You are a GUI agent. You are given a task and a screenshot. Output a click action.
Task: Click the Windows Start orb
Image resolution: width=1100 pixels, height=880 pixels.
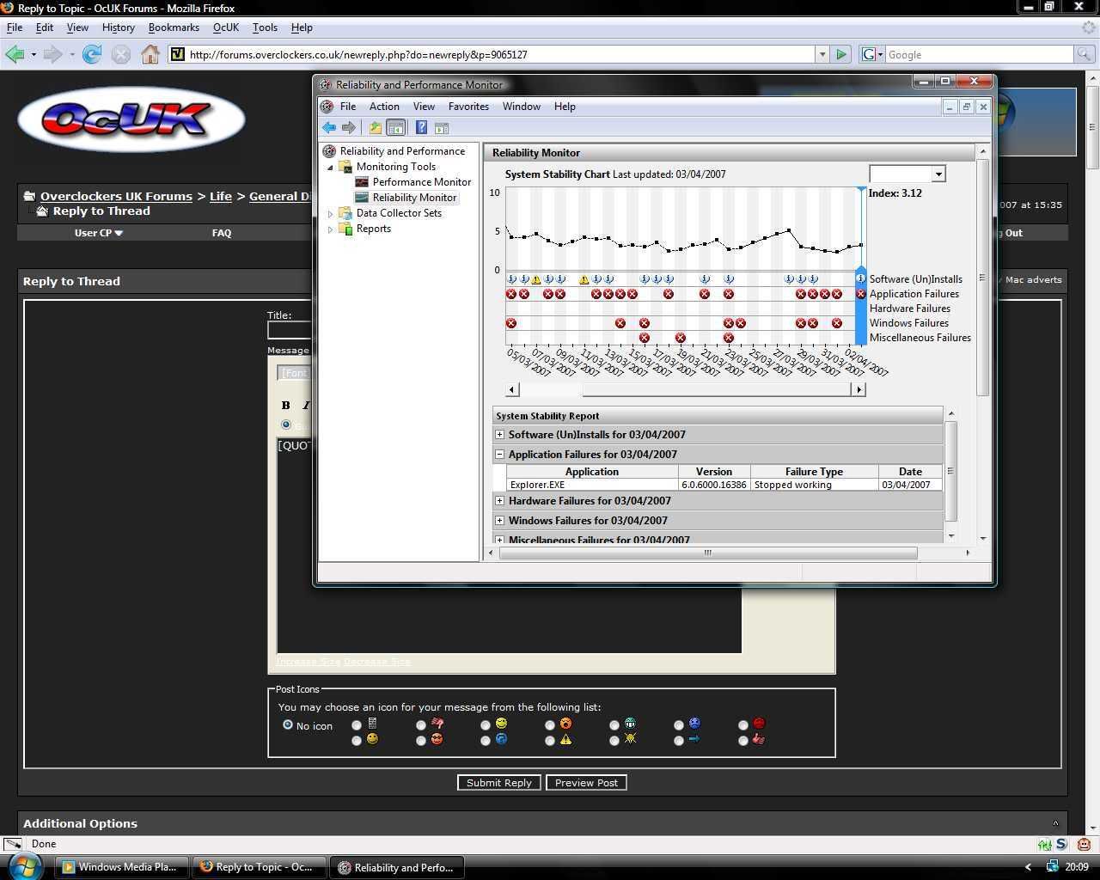[25, 865]
